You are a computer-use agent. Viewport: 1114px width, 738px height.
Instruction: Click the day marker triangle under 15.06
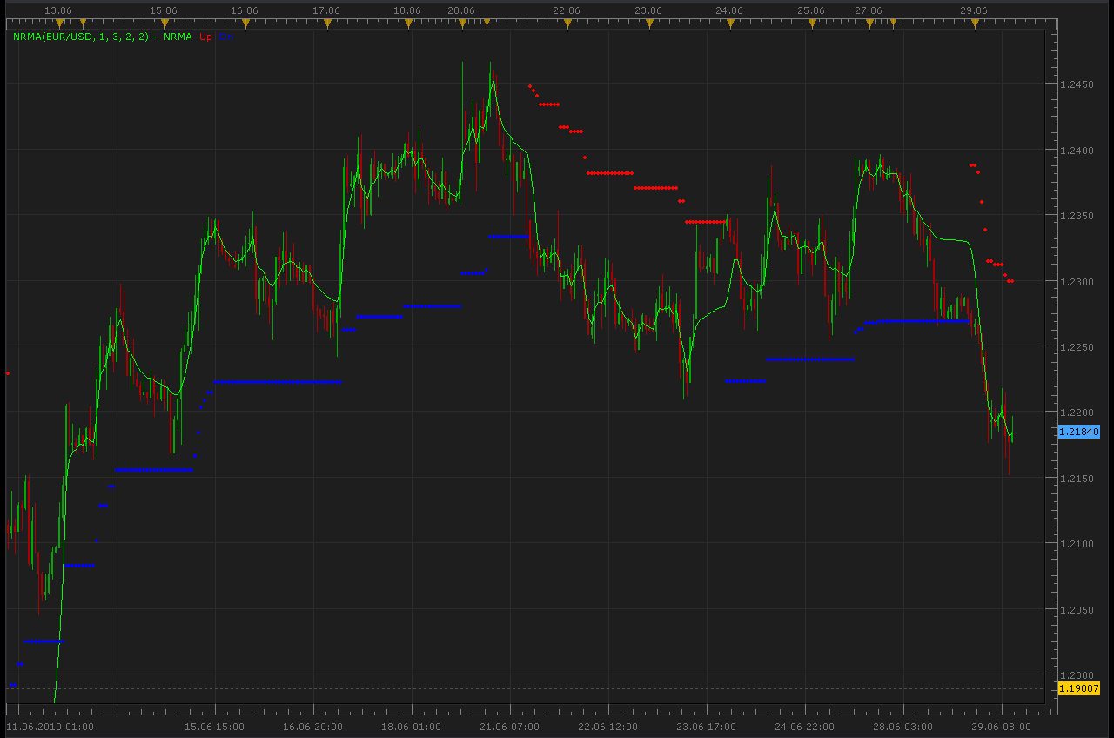[164, 23]
